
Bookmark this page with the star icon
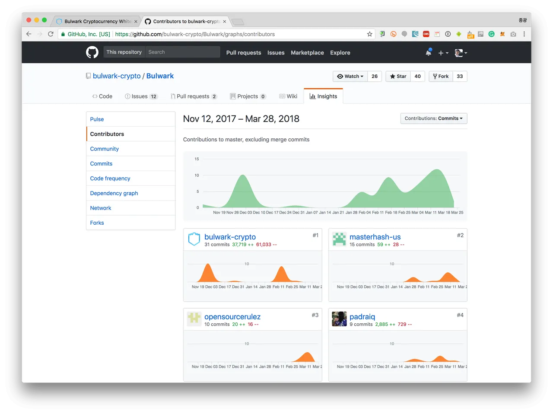(370, 34)
